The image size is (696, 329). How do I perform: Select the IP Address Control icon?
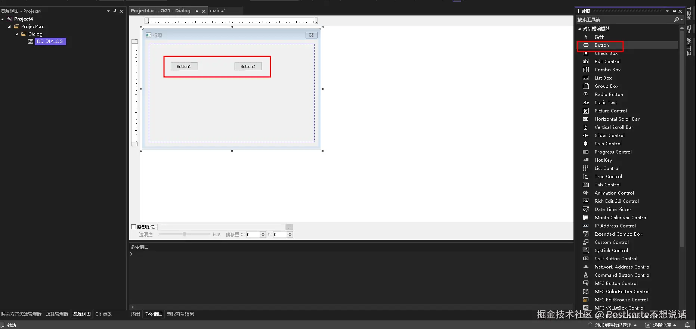point(586,226)
